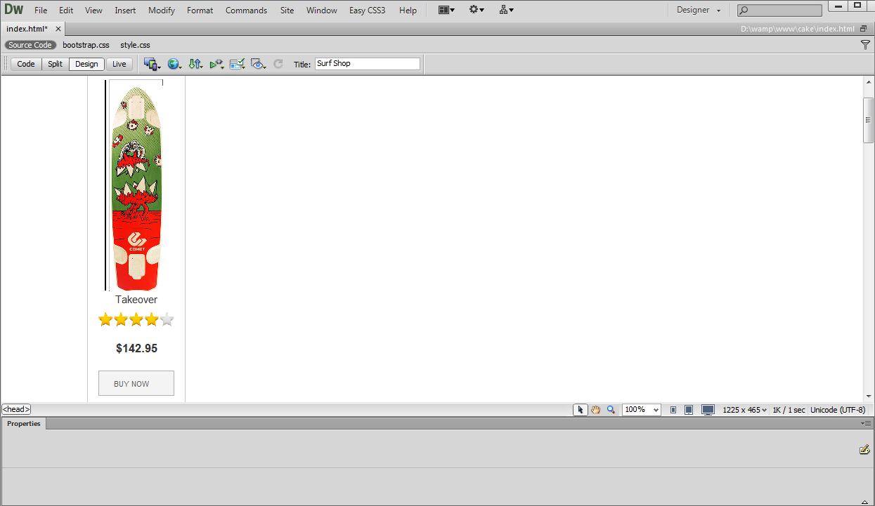Click Preview in Browser globe icon

(x=174, y=64)
